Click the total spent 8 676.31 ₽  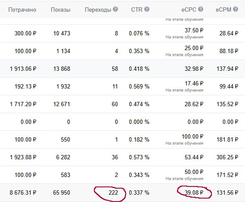click(23, 193)
